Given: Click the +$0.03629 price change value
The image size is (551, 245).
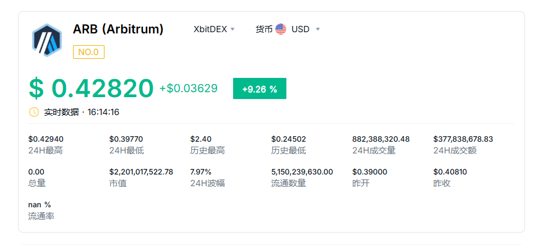Looking at the screenshot, I should click(x=189, y=88).
